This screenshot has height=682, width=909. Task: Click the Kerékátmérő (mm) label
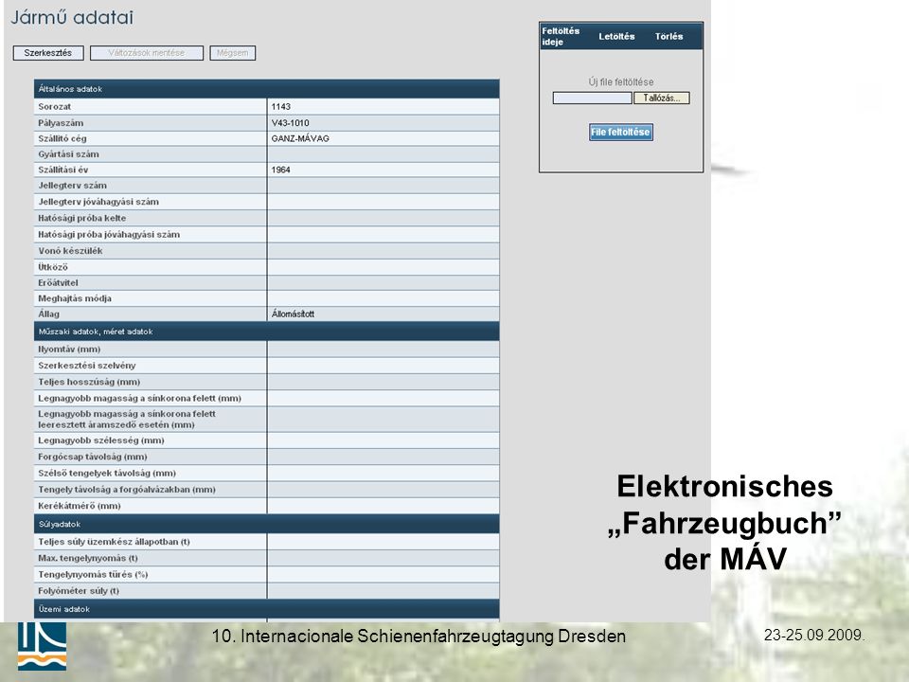click(x=80, y=506)
